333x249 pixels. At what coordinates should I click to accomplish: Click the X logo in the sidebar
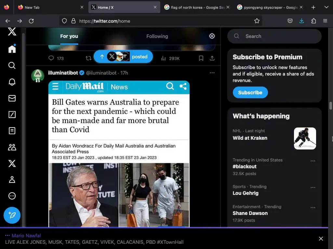[12, 31]
